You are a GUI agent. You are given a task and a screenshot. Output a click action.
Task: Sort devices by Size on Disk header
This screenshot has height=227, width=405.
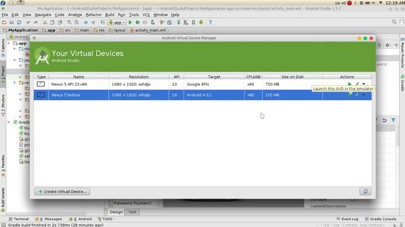(x=292, y=77)
